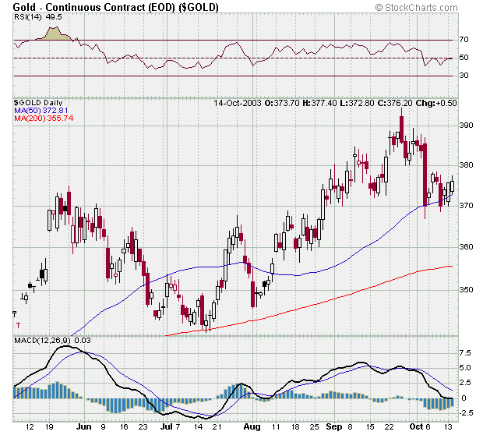Click the month label 'Jul' on the date axis
The width and height of the screenshot is (483, 435).
pos(167,426)
